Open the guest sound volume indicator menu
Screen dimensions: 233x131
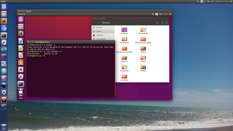(x=160, y=14)
